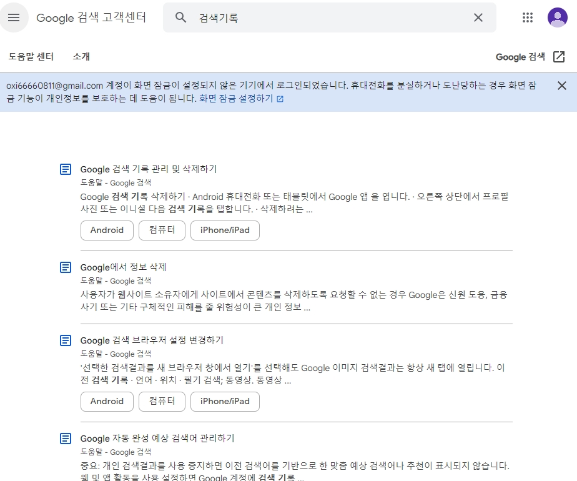
Task: Click the search magnifier icon
Action: [180, 17]
